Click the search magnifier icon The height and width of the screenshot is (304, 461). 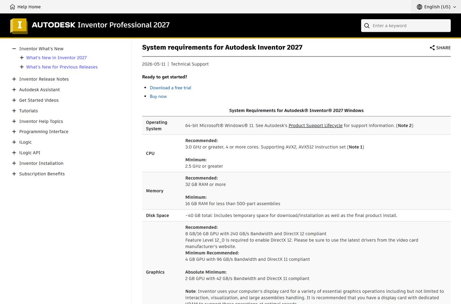(x=367, y=26)
